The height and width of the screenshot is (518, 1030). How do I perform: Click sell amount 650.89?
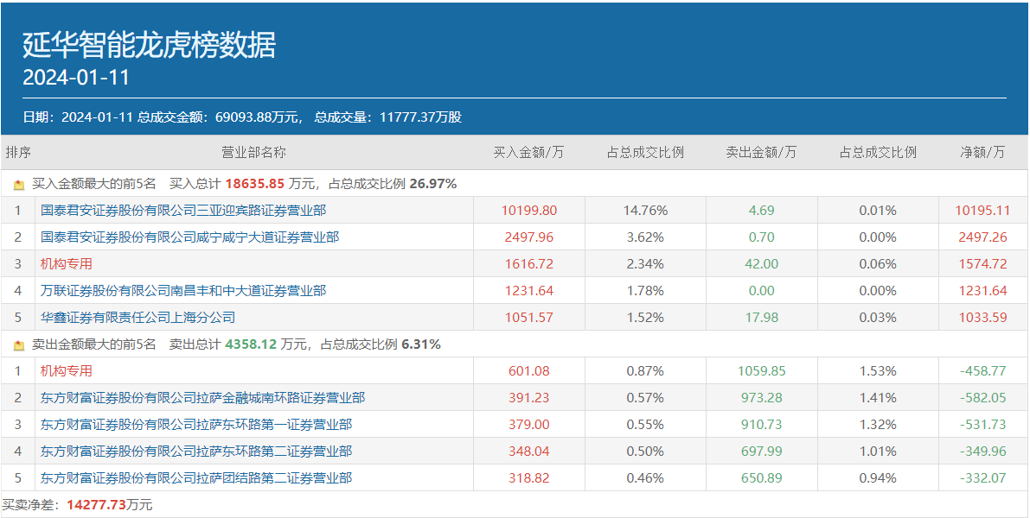[x=761, y=478]
